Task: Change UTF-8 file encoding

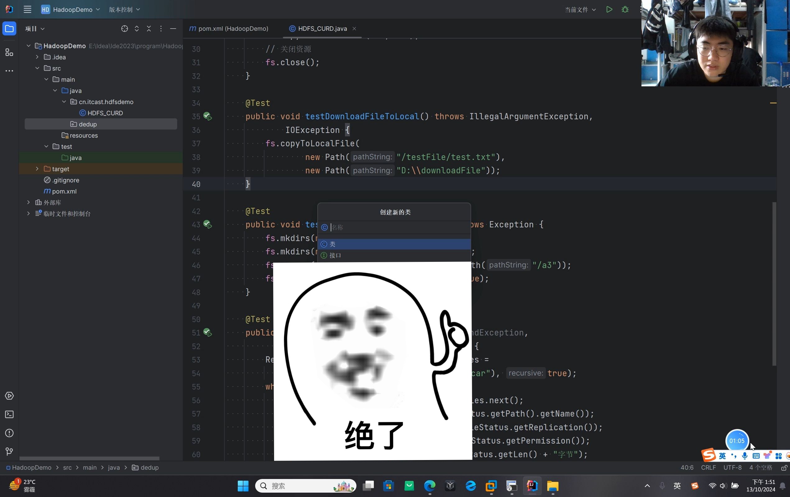Action: [x=732, y=467]
